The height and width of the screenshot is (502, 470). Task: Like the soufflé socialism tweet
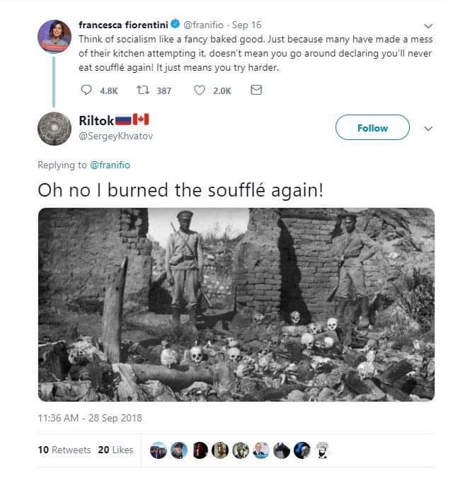click(200, 91)
